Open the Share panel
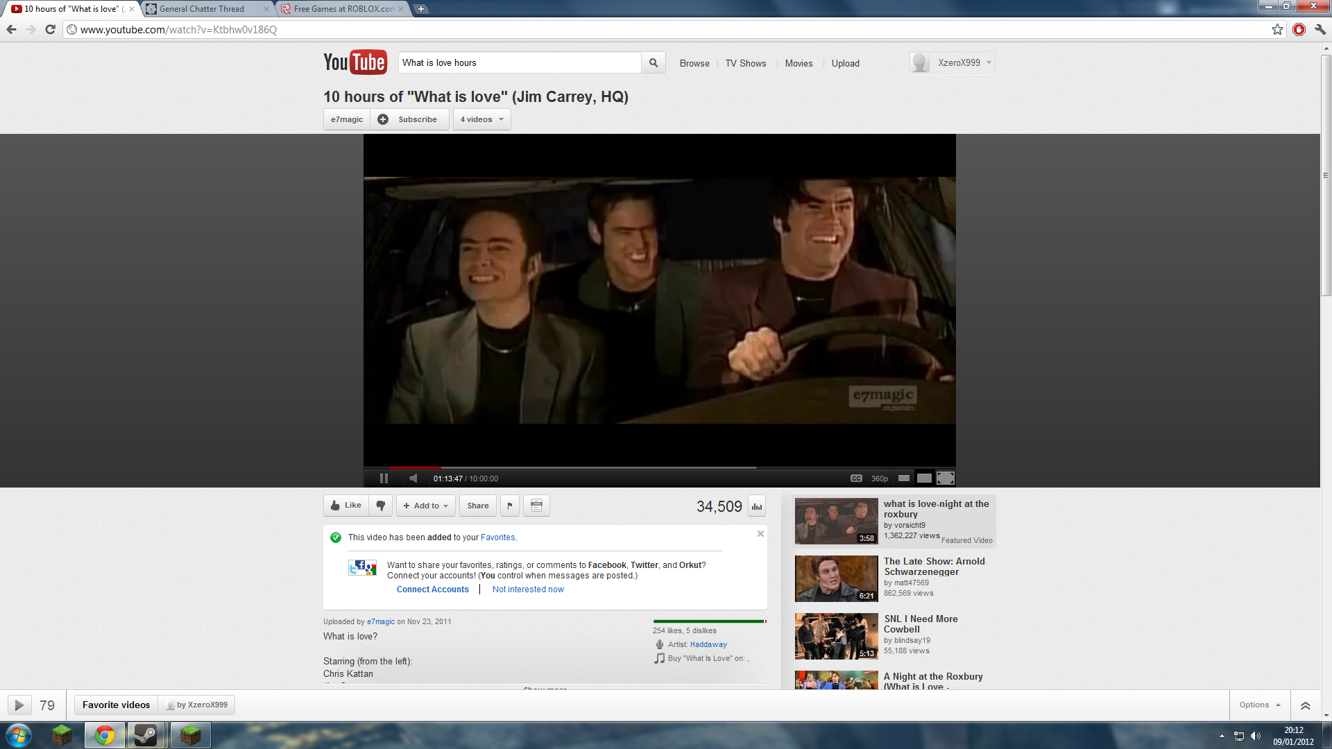 pos(478,506)
